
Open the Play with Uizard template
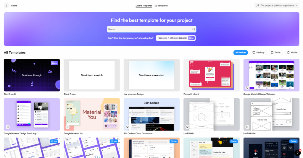(x=211, y=75)
